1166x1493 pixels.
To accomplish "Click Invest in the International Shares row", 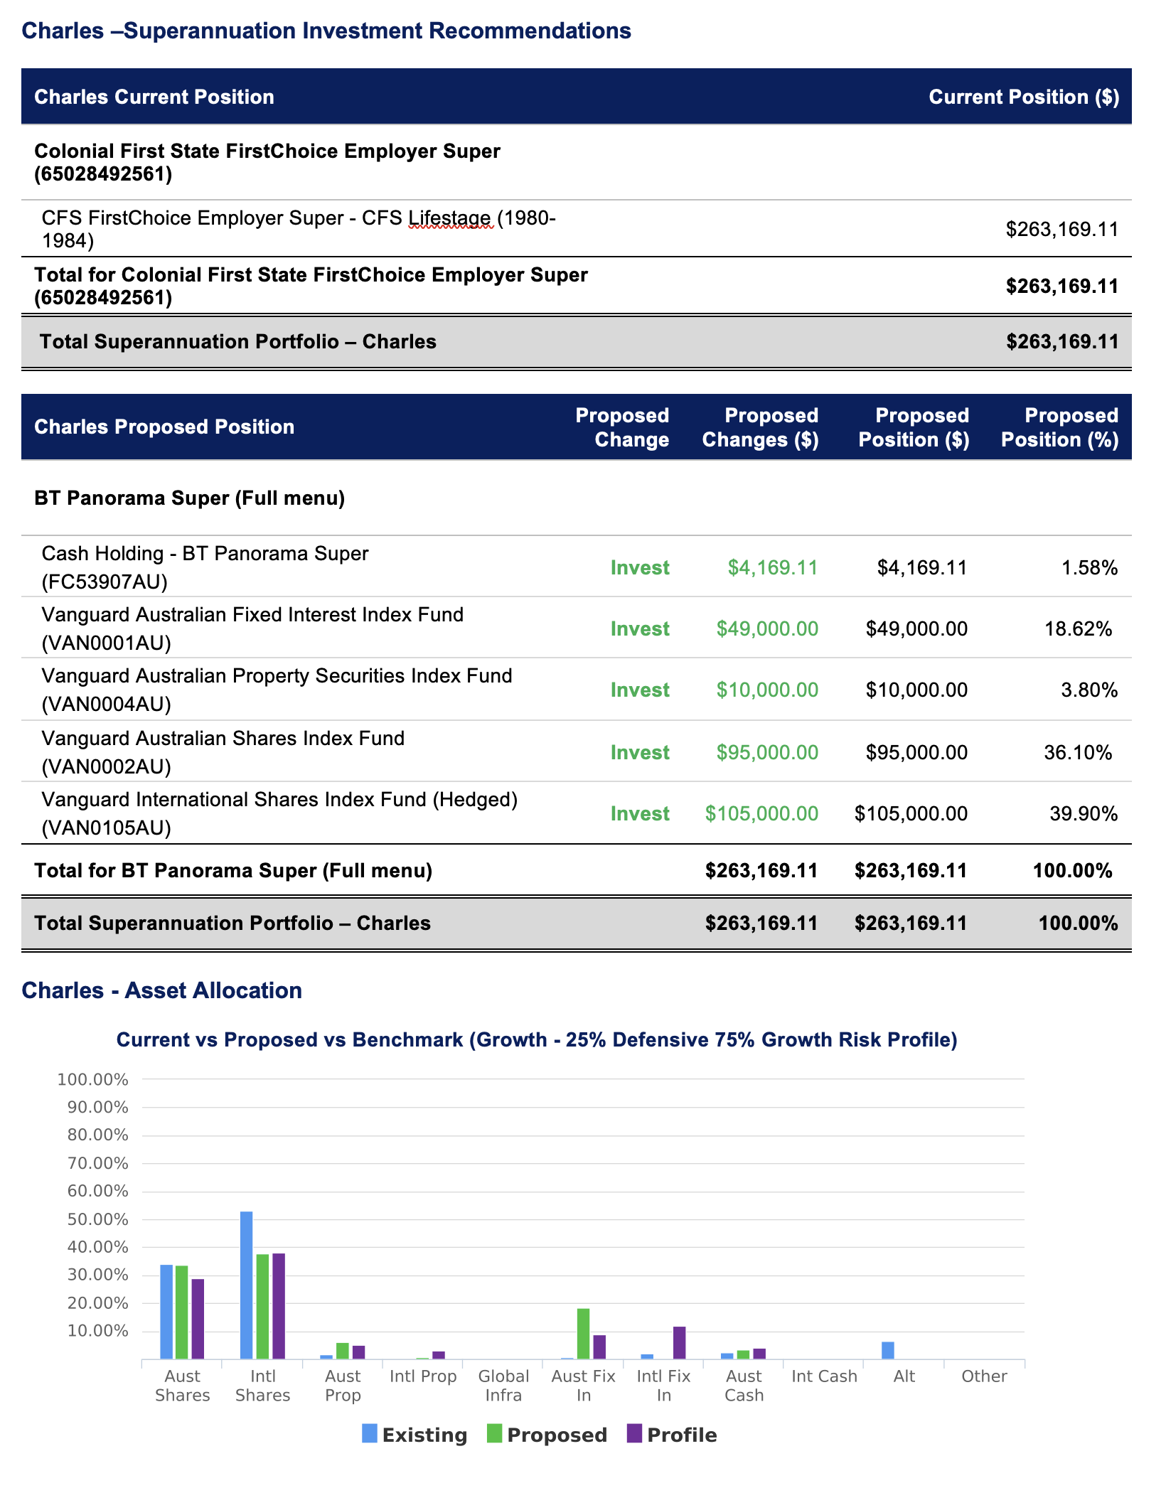I will (x=640, y=813).
